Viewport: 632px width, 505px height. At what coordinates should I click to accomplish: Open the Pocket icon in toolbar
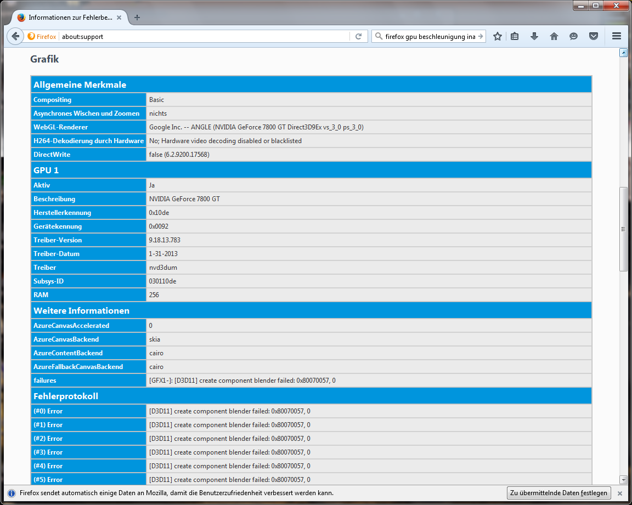point(594,36)
